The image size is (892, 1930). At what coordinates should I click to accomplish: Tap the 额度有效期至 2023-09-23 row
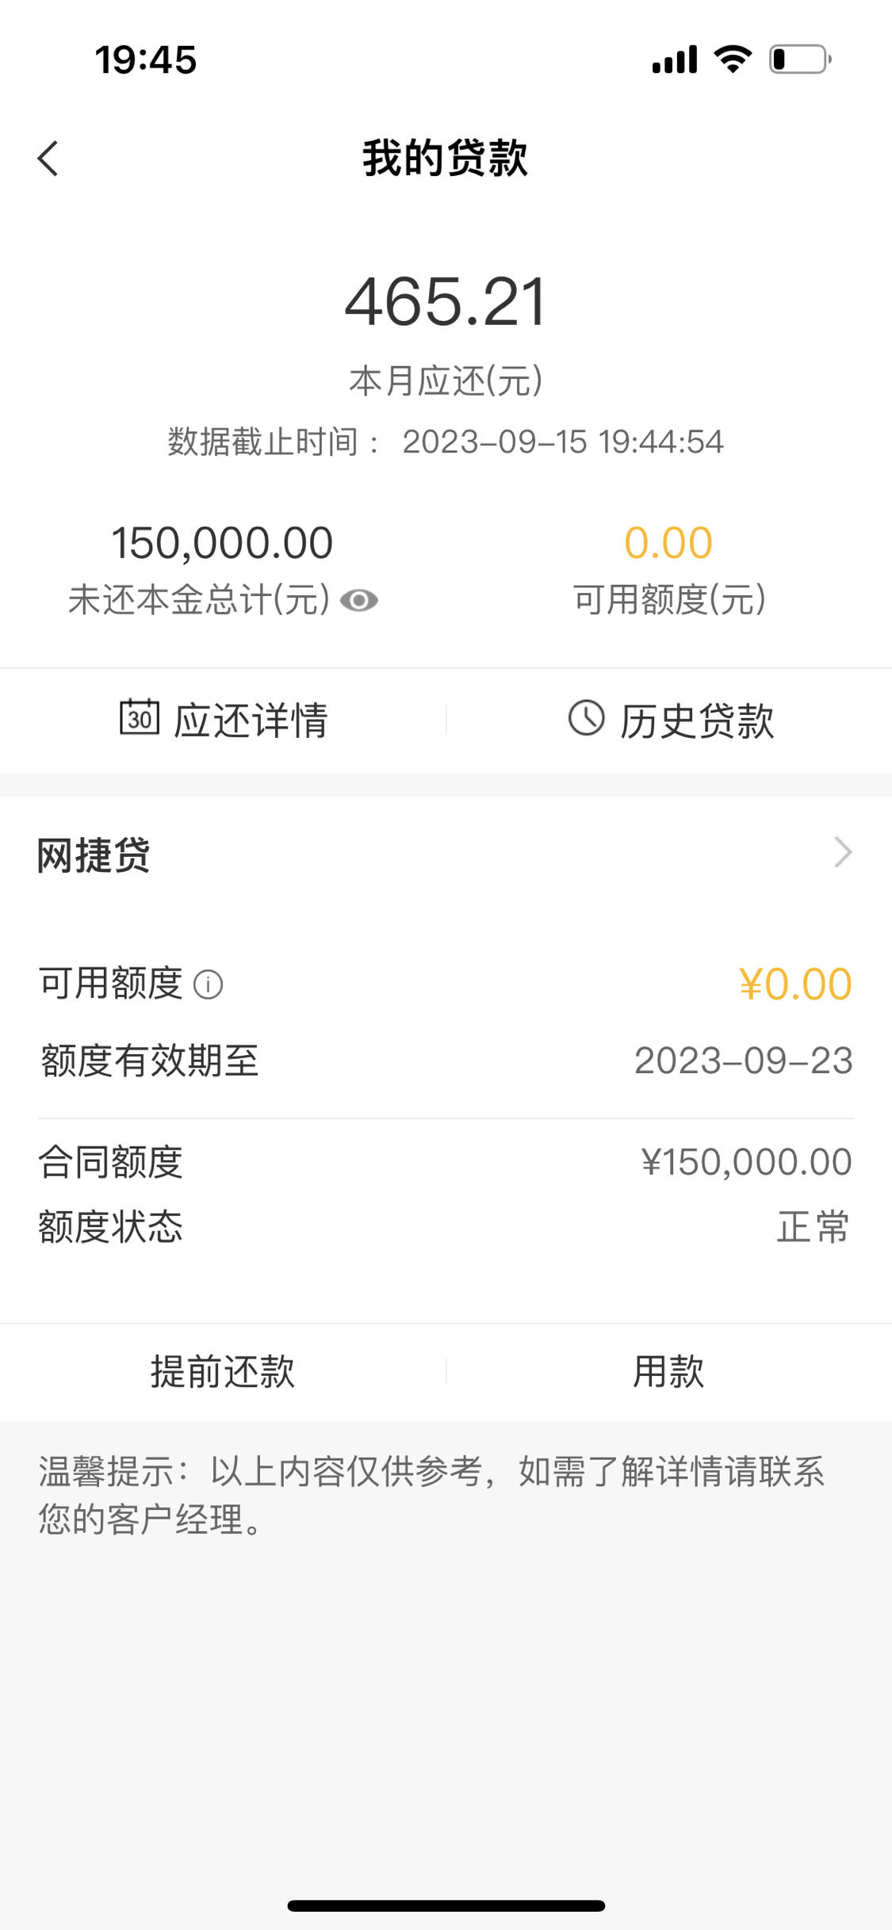446,1061
